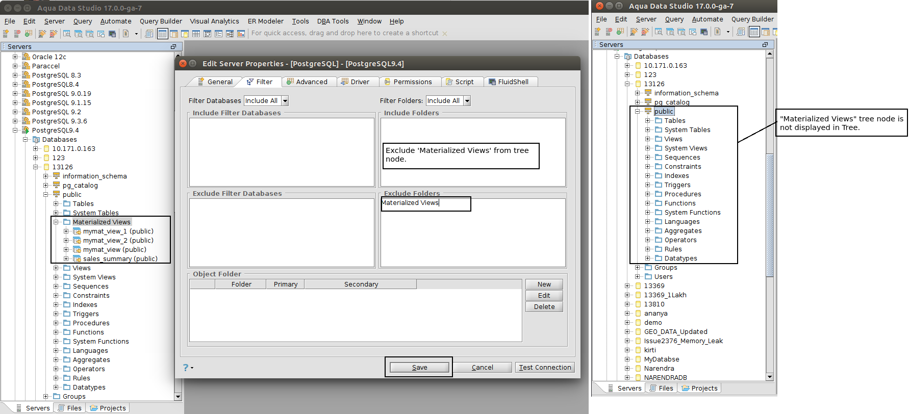
Task: Toggle the selected table view button in left toolbar
Action: tap(162, 34)
